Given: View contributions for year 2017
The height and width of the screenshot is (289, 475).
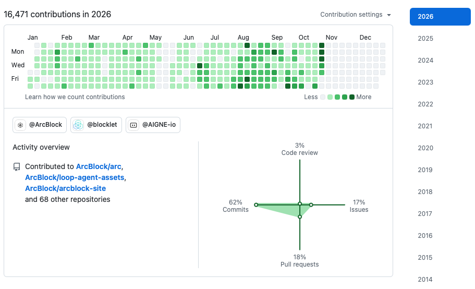Looking at the screenshot, I should coord(425,213).
